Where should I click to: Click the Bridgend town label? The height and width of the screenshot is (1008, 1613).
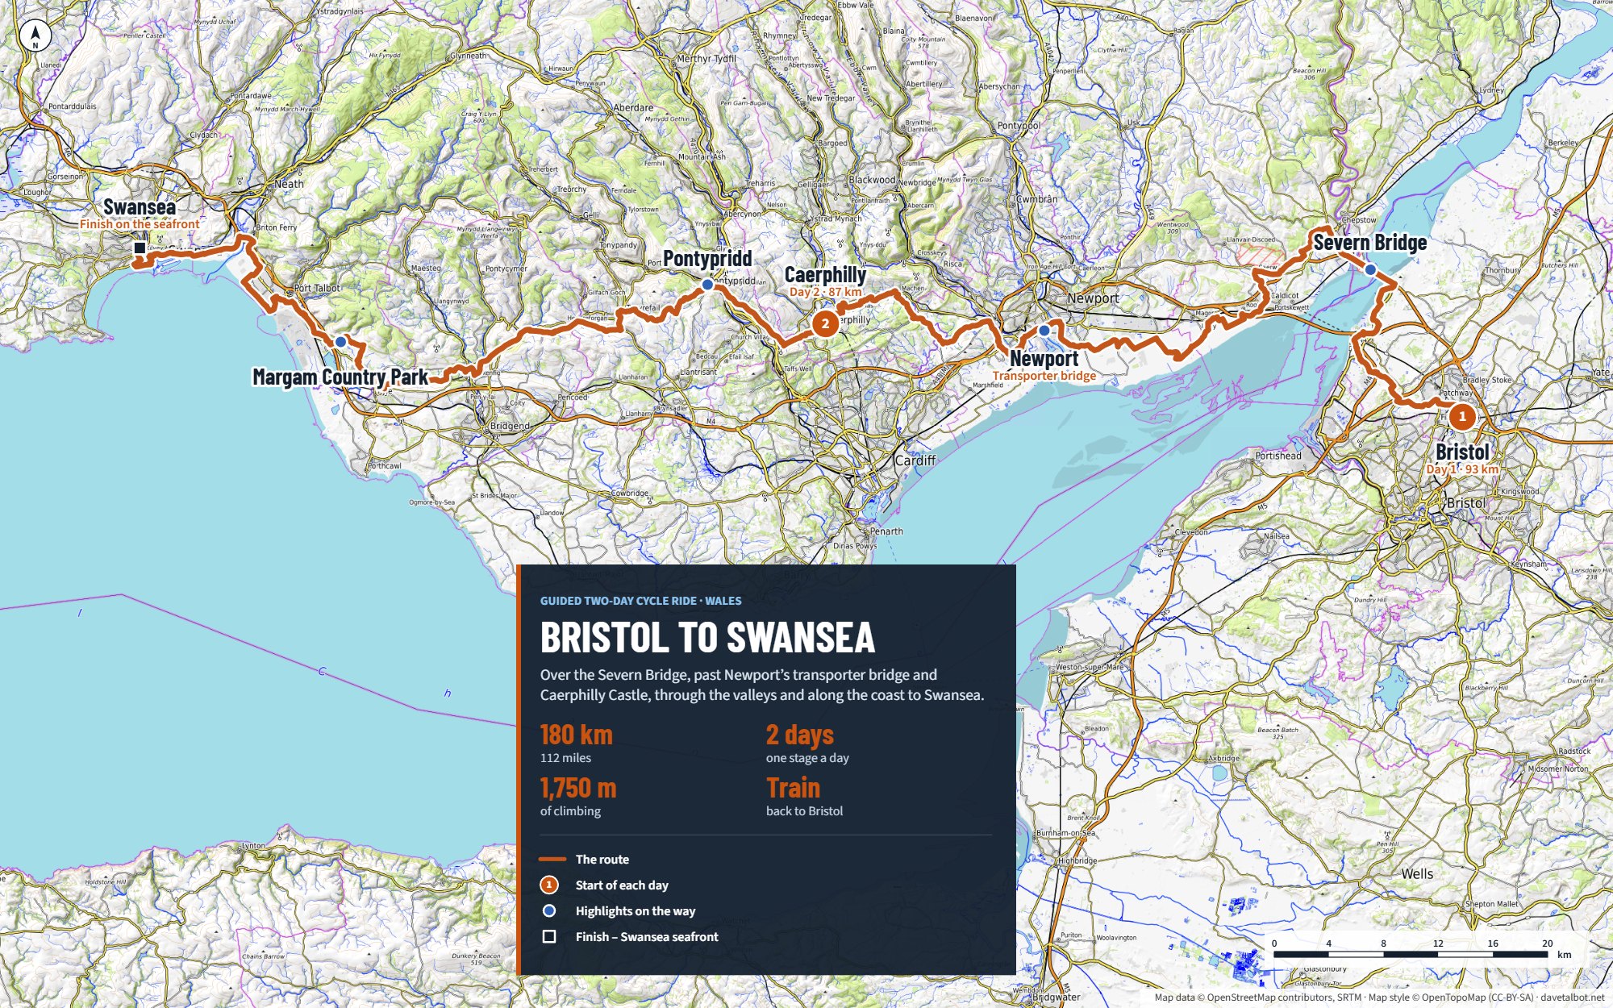[x=510, y=426]
